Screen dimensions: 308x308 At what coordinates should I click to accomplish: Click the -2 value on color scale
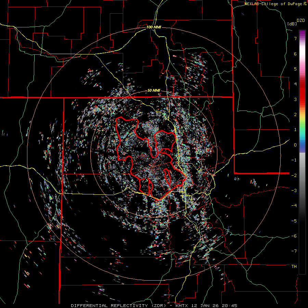294,175
